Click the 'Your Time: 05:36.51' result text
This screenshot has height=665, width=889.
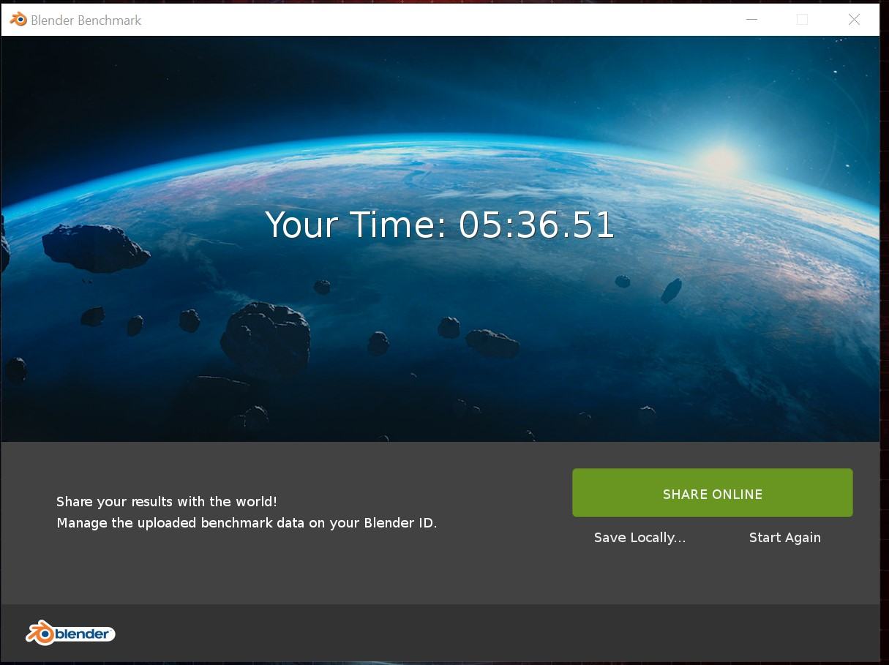tap(439, 225)
